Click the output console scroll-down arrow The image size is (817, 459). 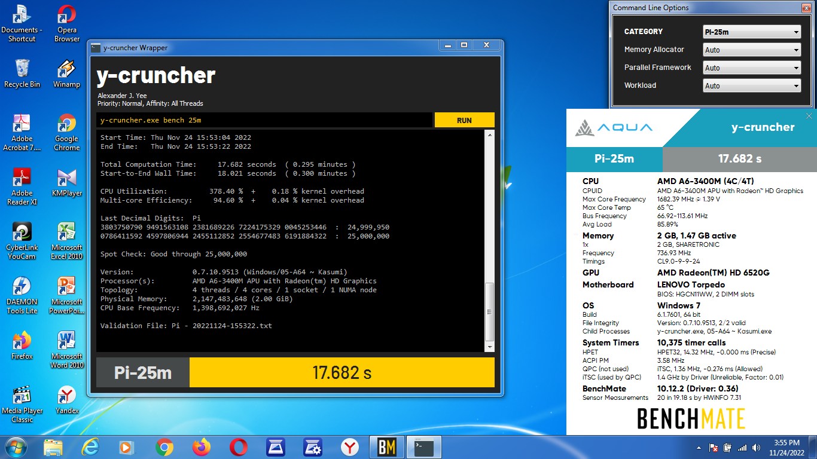(x=490, y=347)
